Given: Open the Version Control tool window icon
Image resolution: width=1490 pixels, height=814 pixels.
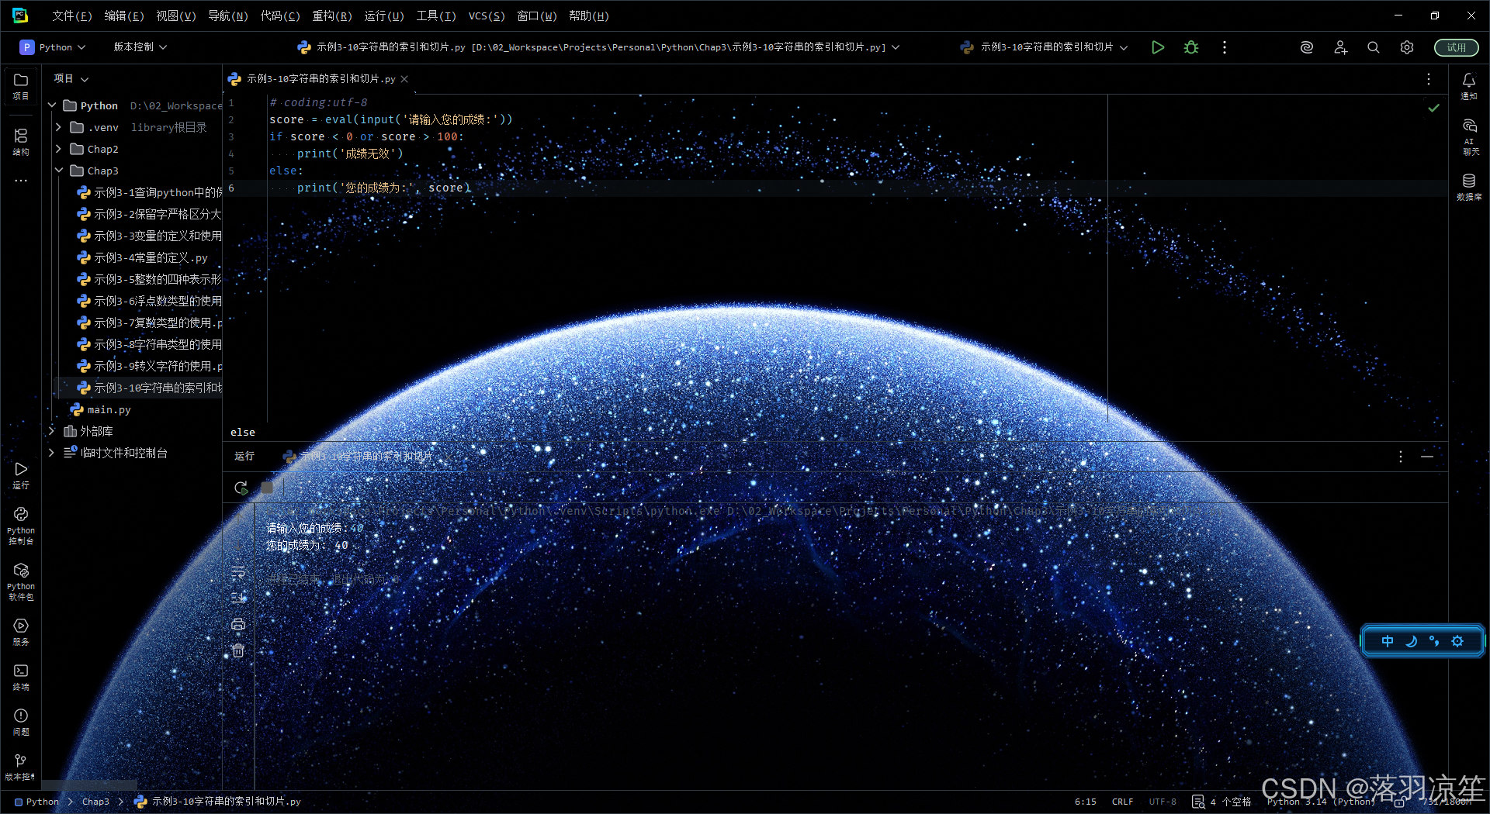Looking at the screenshot, I should point(21,767).
